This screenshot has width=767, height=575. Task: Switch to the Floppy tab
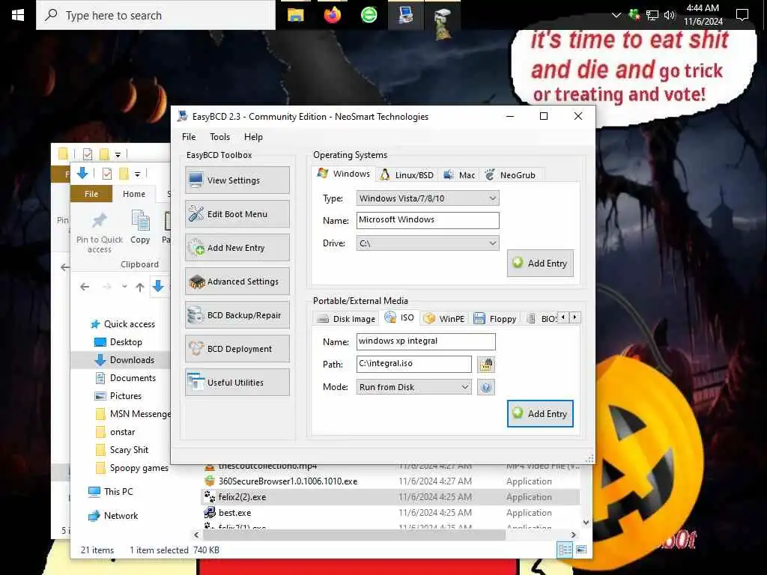[495, 319]
